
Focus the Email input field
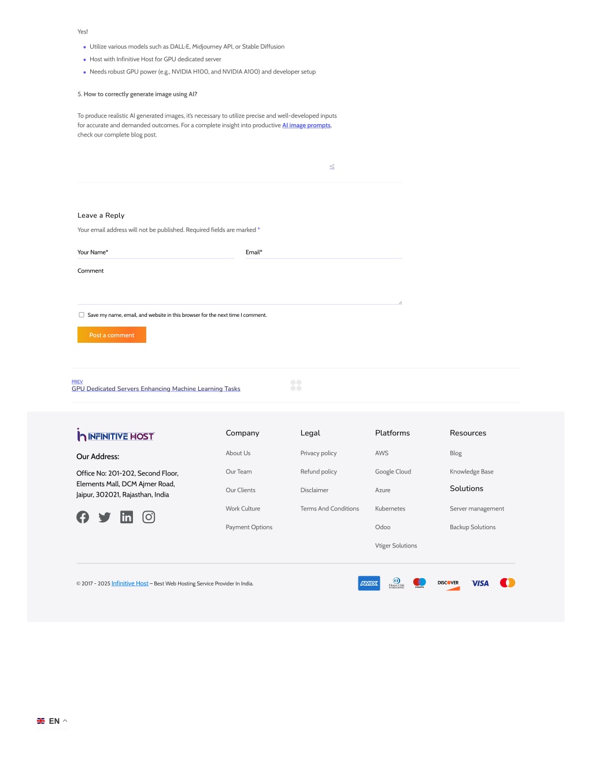(324, 252)
